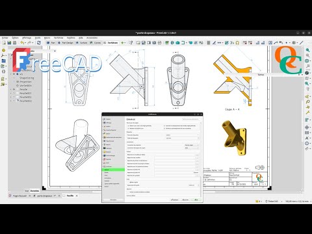Image resolution: width=312 pixels, height=234 pixels.
Task: Open the Fichier menu
Action: 5,38
